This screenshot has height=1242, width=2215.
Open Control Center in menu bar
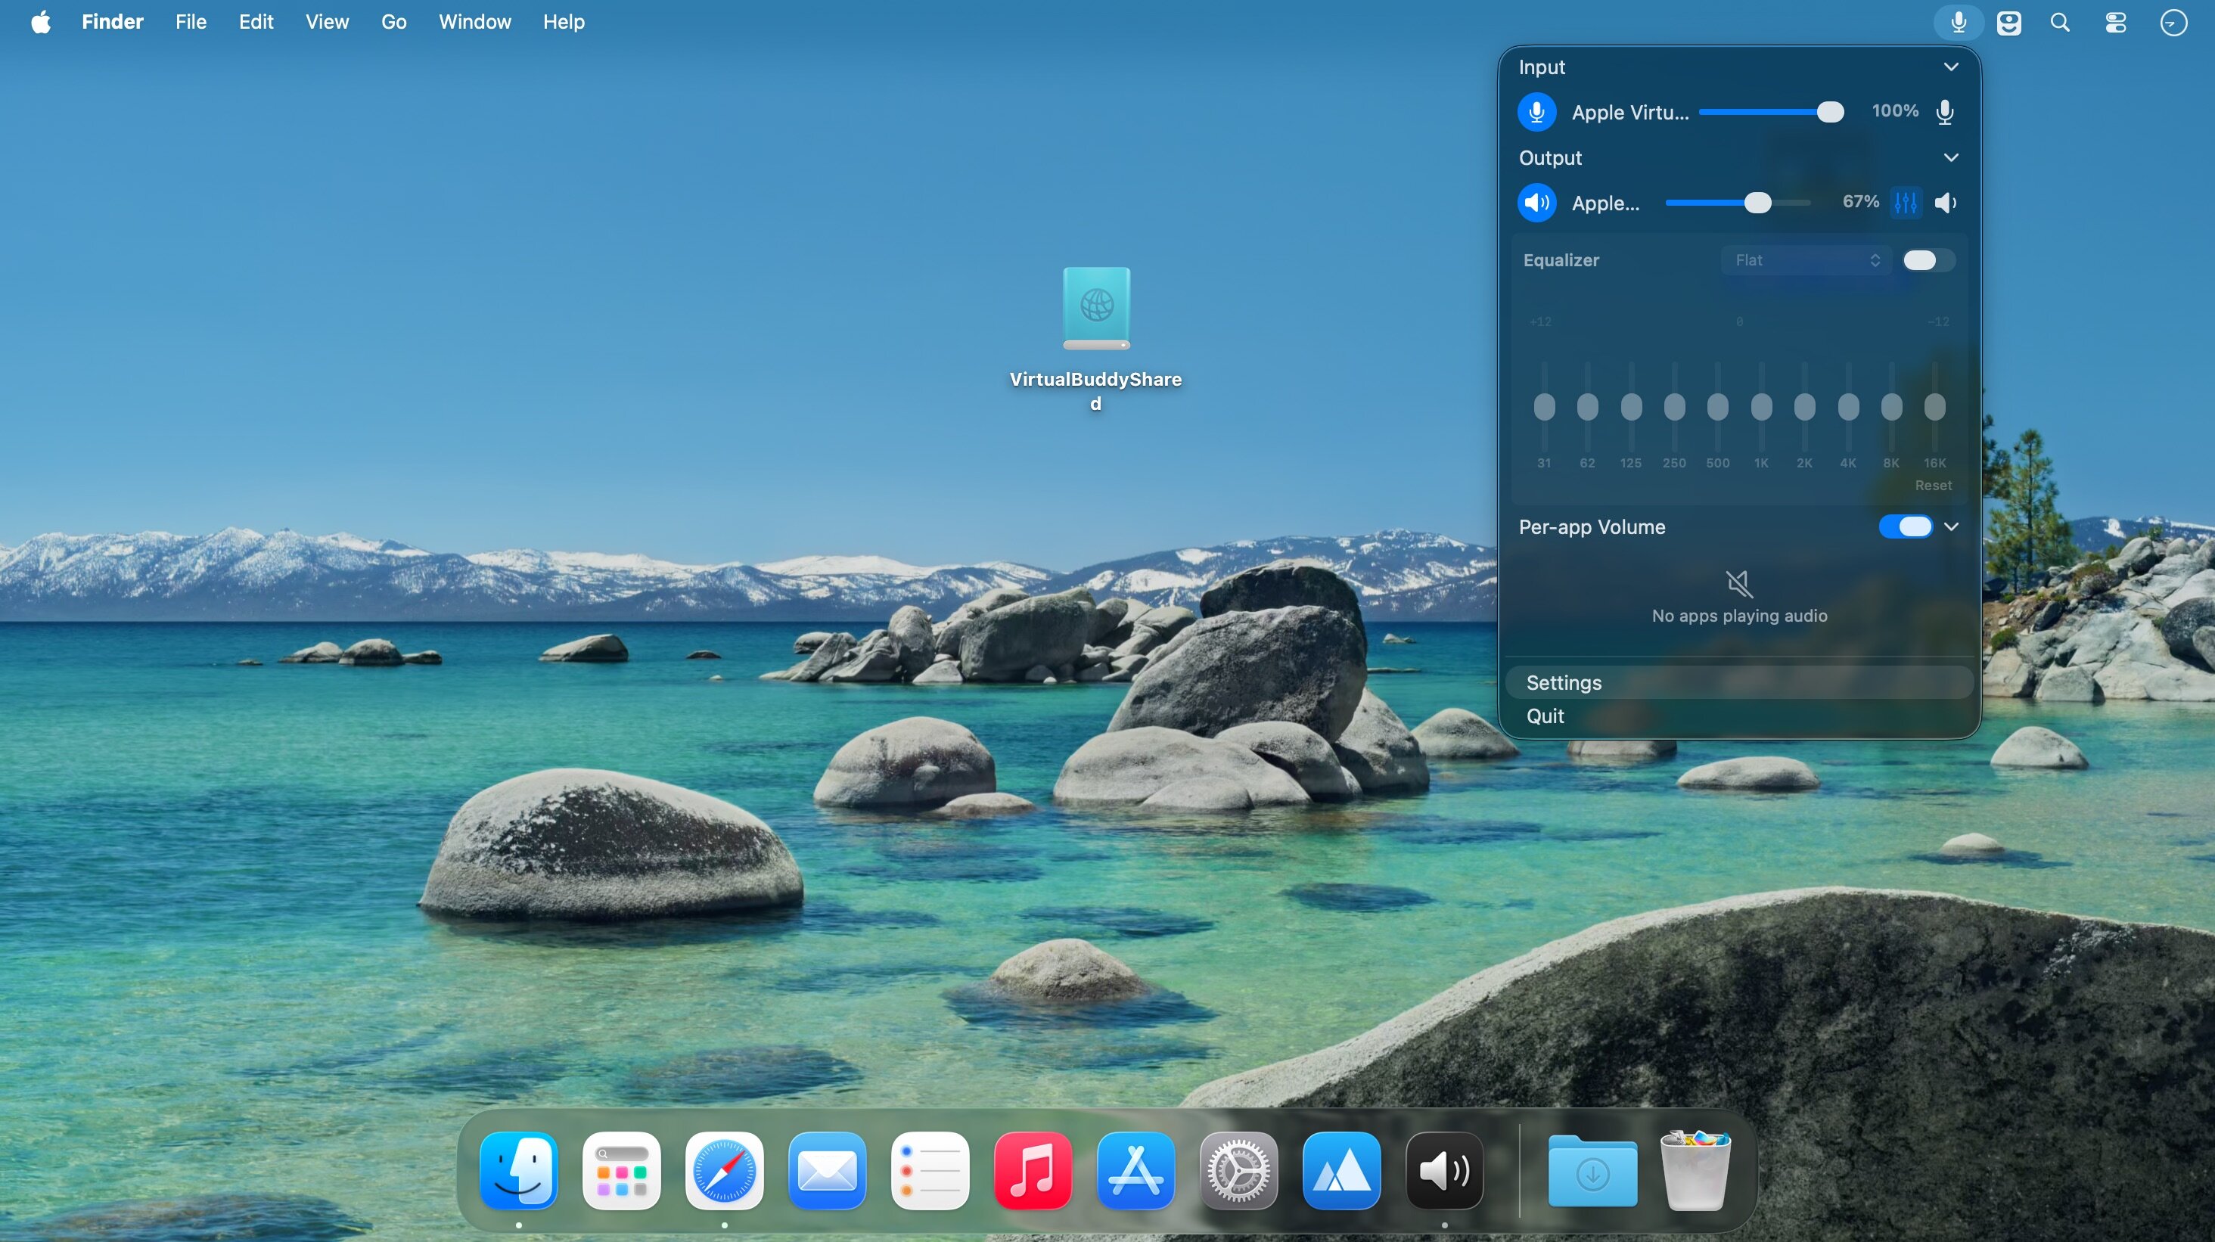point(2115,23)
